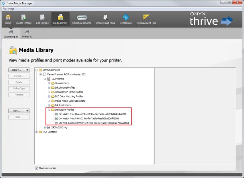
Task: Select the CMYK Stochastic folder
Action: [49, 70]
